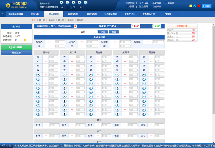The height and width of the screenshot is (148, 215).
Task: Open the 北京赛车(PK10) tab
Action: (16, 14)
